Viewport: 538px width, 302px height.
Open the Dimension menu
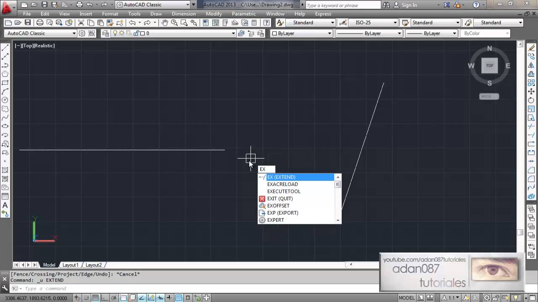click(184, 14)
